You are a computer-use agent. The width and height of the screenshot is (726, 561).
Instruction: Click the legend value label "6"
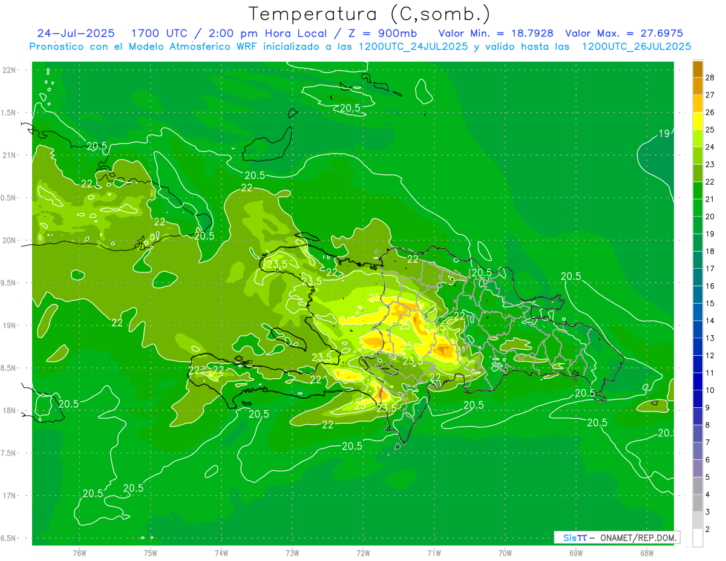click(708, 459)
